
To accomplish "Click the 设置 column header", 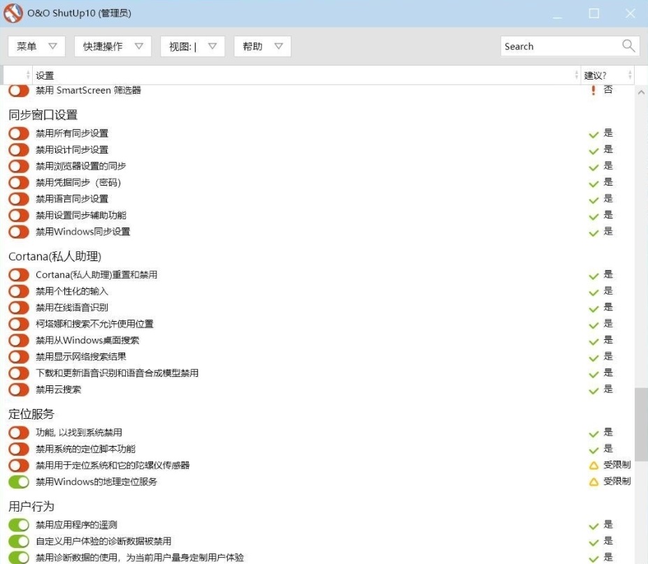I will point(45,75).
